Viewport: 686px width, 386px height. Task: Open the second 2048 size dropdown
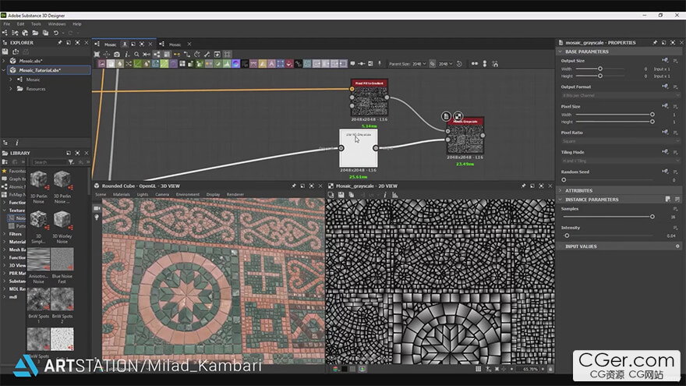point(446,64)
